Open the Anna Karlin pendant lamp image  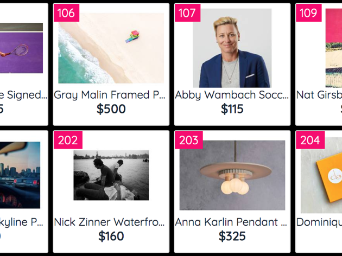(232, 175)
